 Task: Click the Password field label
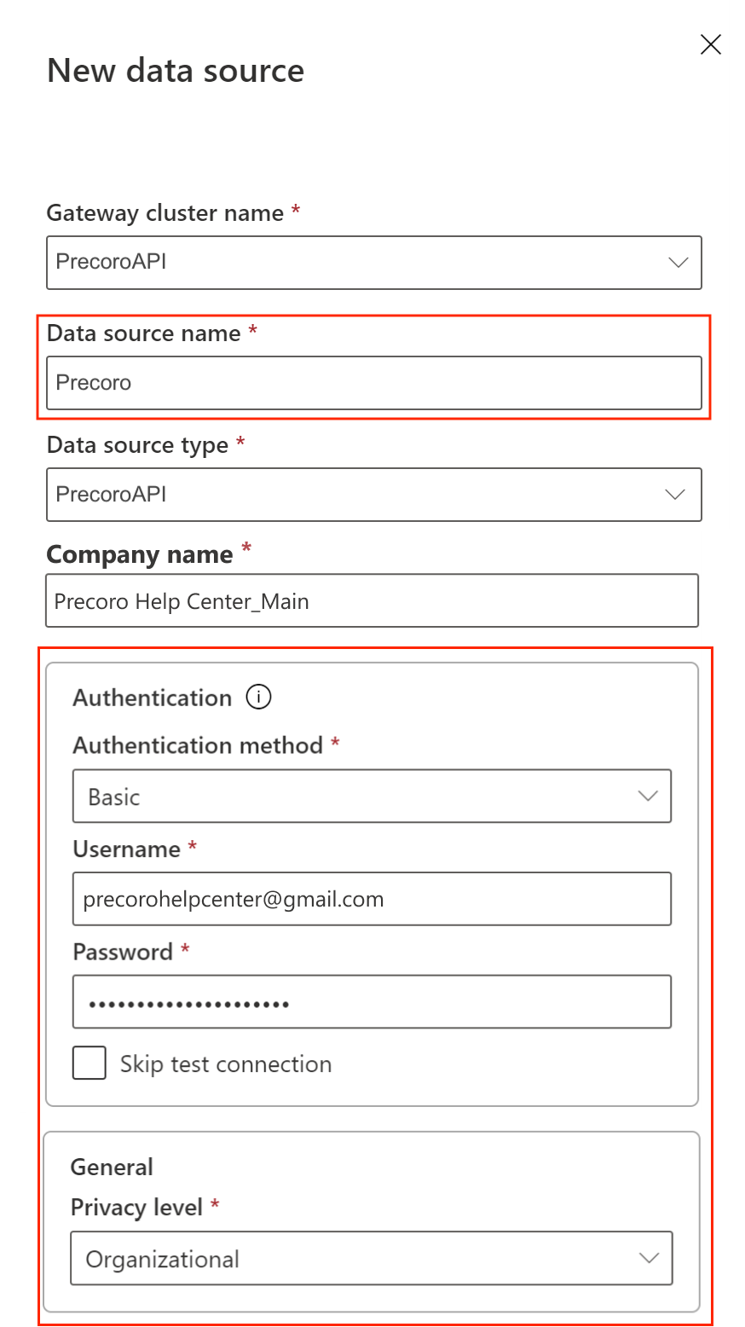123,952
